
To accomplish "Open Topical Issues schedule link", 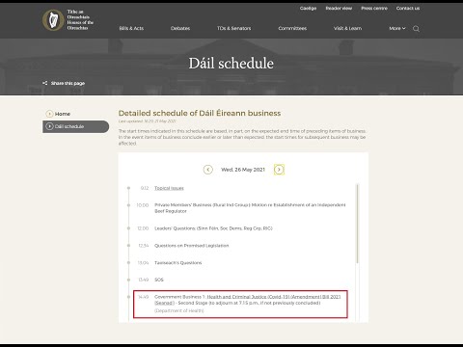I will pyautogui.click(x=169, y=188).
